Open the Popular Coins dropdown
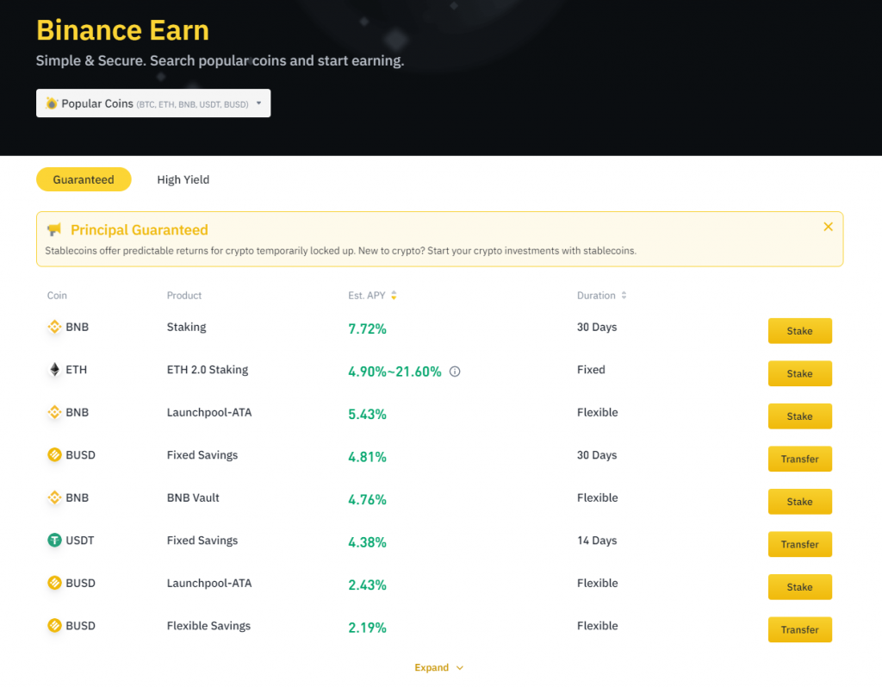 coord(153,103)
